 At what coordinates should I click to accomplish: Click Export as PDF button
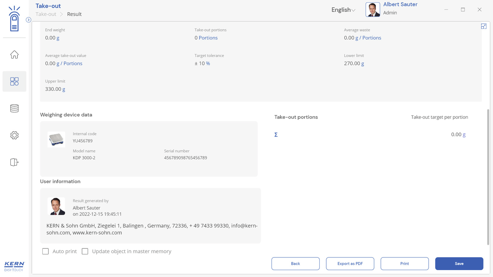pos(350,264)
